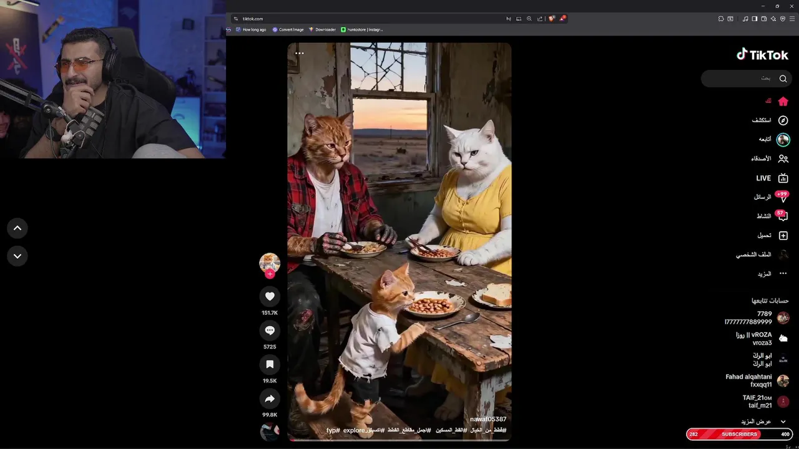Screen dimensions: 799x449
Task: Open More (المزيد) three-dots item
Action: coord(773,274)
